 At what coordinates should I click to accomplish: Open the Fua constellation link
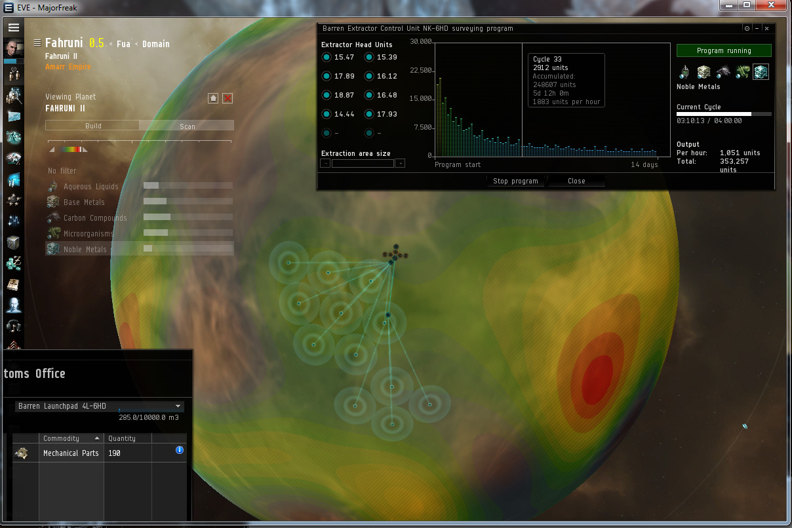coord(123,44)
